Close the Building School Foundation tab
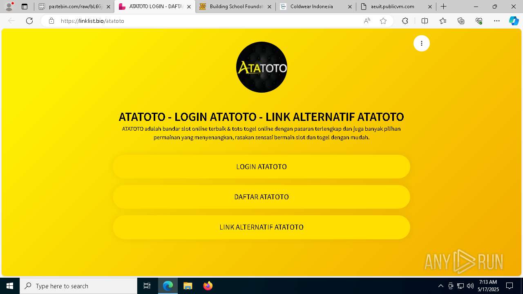Viewport: 523px width, 294px height. coord(269,7)
